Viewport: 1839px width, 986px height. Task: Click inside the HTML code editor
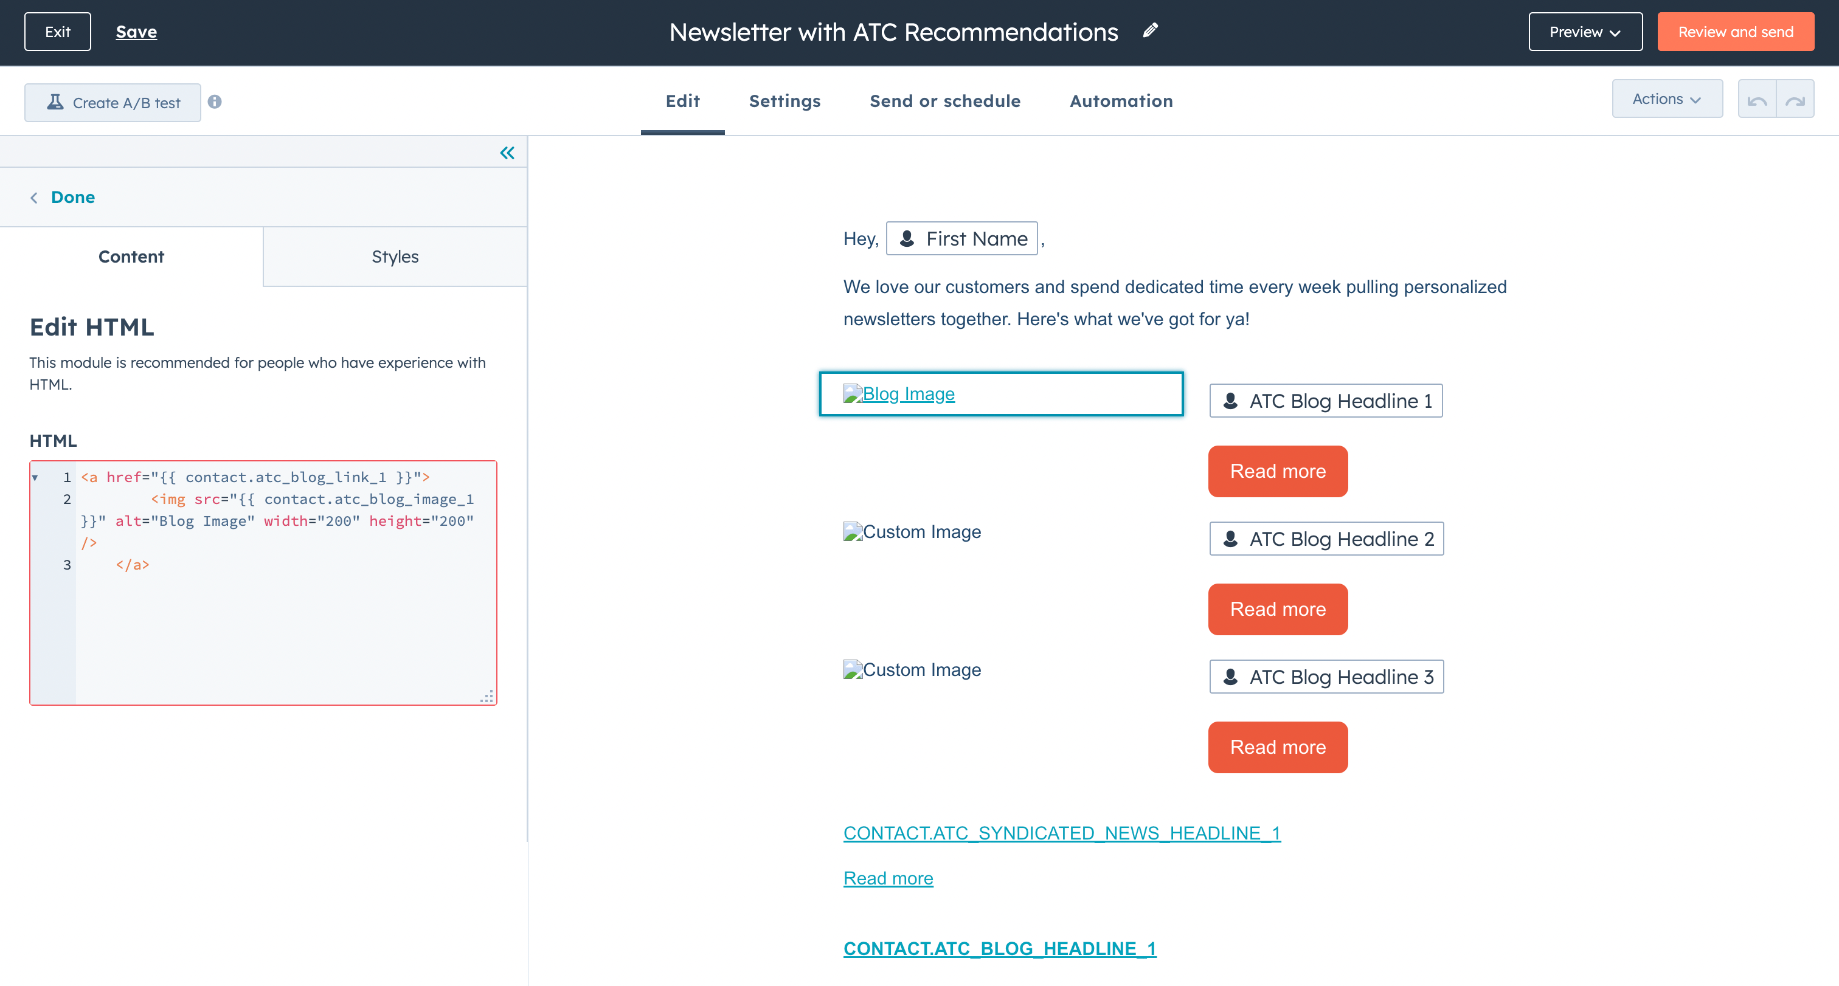[286, 628]
